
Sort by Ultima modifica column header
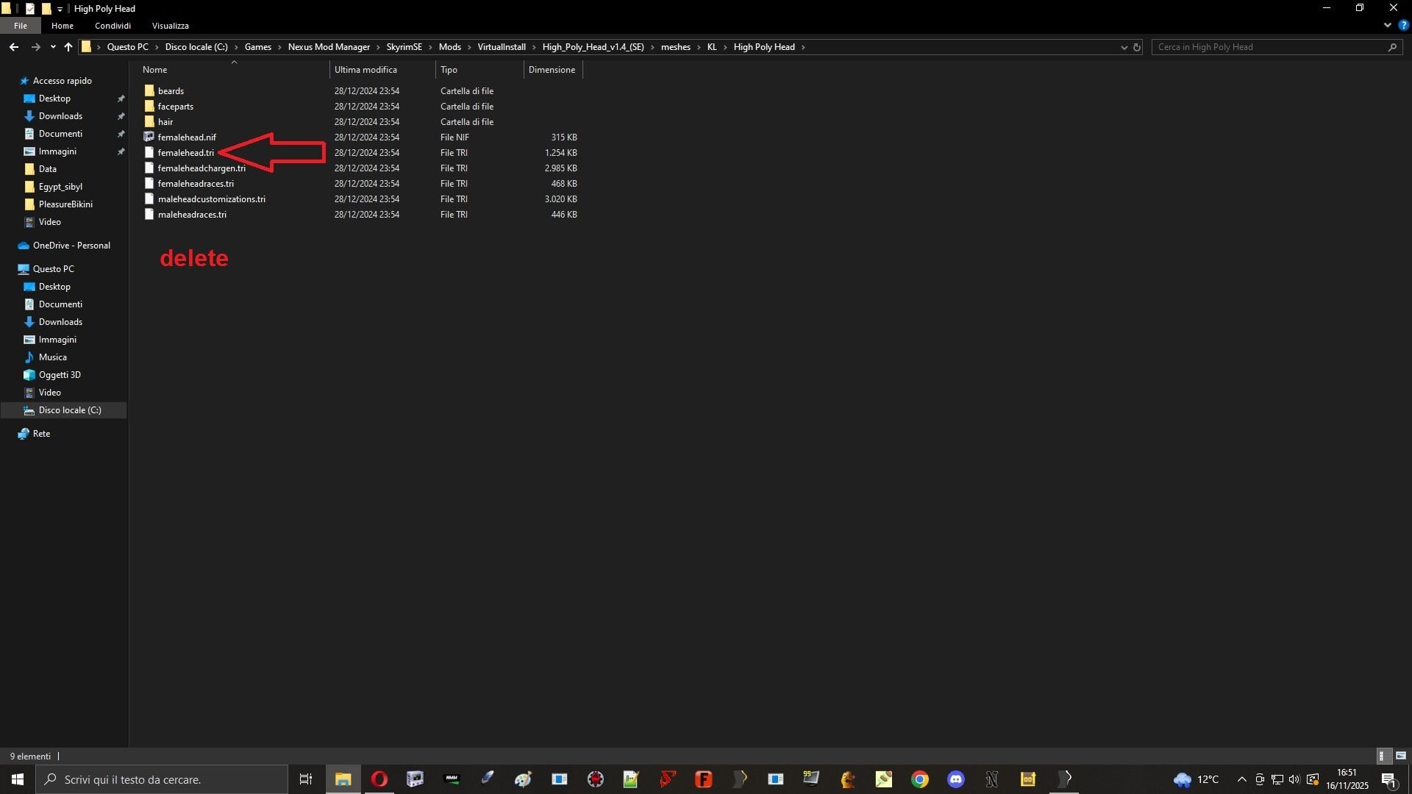coord(382,70)
